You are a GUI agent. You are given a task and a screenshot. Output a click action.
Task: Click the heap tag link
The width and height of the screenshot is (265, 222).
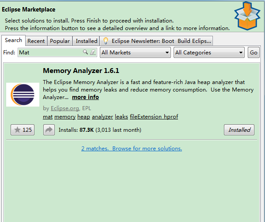click(x=83, y=117)
